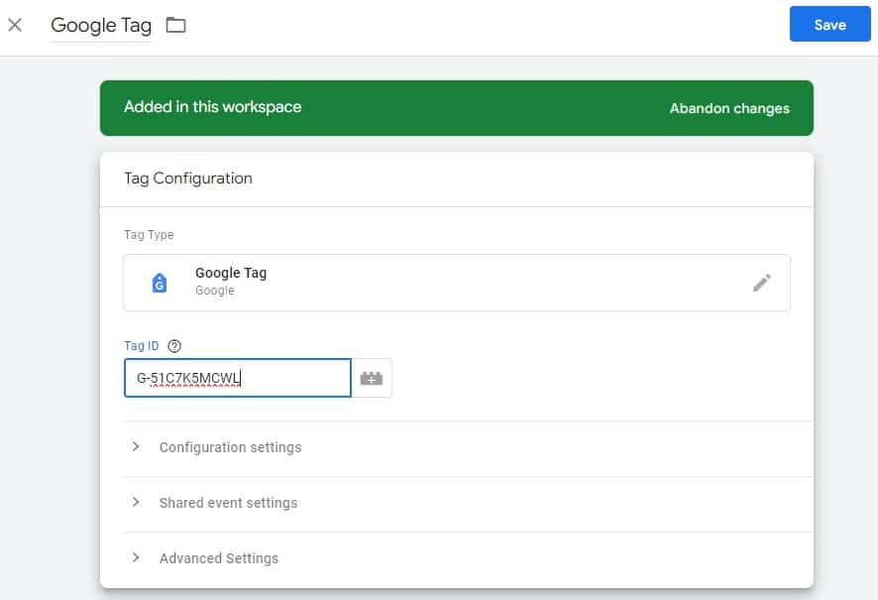Click the Advanced Settings label
The height and width of the screenshot is (600, 878).
click(x=219, y=558)
